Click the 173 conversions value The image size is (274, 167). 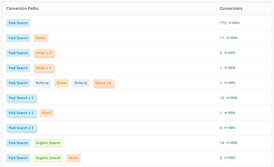point(223,23)
